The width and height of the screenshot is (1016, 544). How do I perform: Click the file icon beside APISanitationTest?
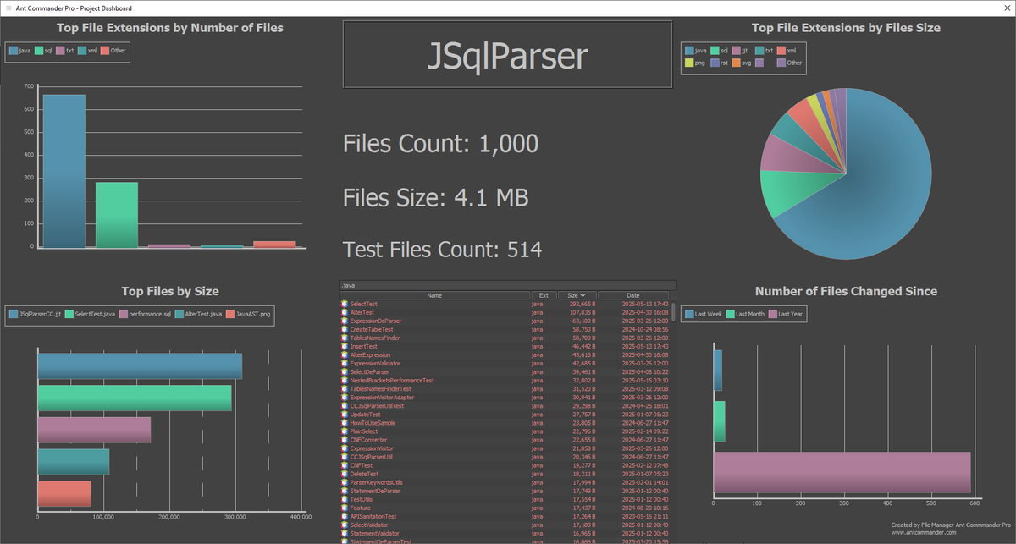tap(345, 516)
